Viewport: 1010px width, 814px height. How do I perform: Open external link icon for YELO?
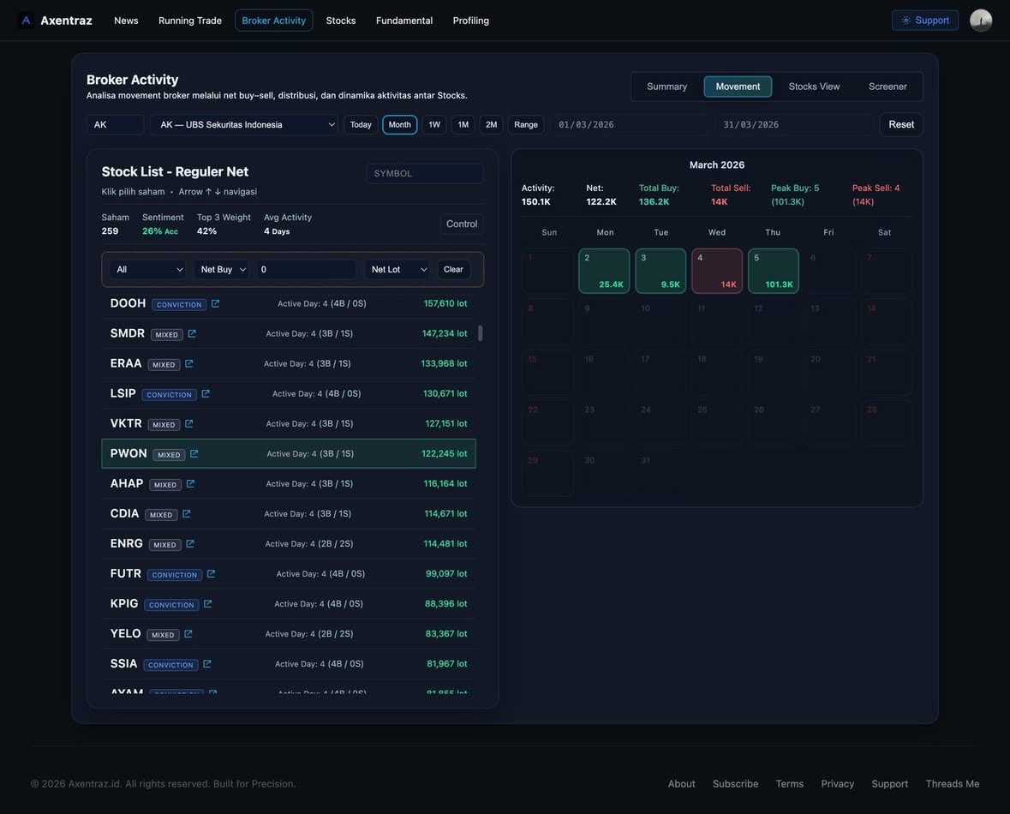click(x=188, y=633)
